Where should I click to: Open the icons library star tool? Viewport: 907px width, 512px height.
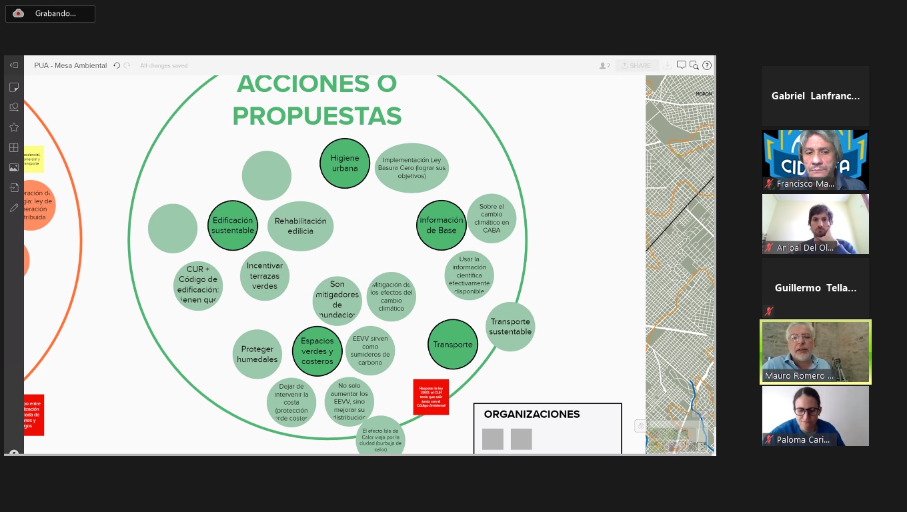13,127
